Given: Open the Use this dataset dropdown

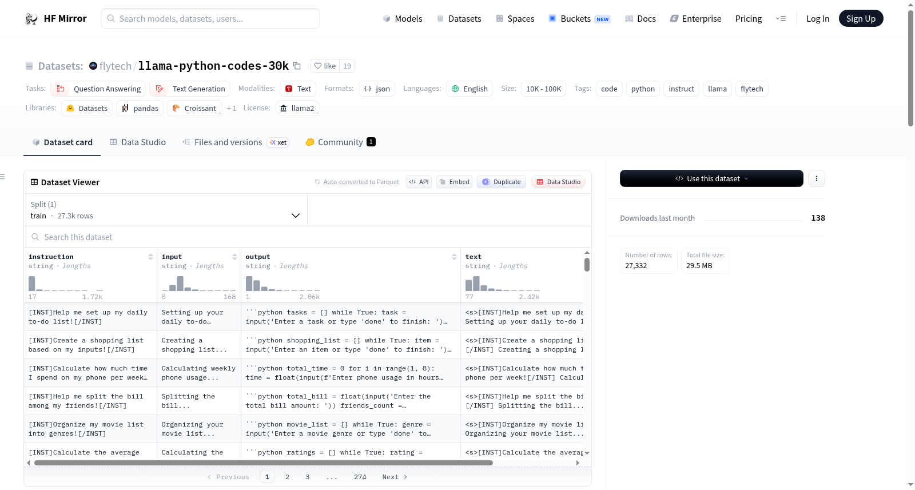Looking at the screenshot, I should (711, 178).
